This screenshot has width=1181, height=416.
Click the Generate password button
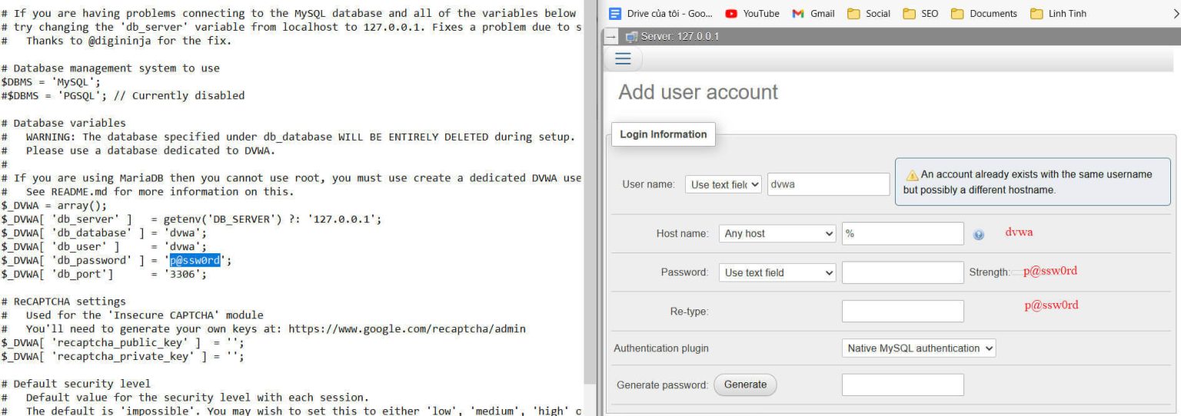745,385
